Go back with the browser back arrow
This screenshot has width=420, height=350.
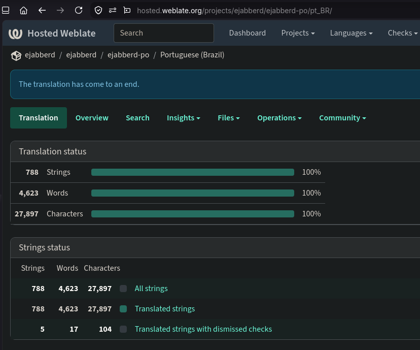click(42, 11)
